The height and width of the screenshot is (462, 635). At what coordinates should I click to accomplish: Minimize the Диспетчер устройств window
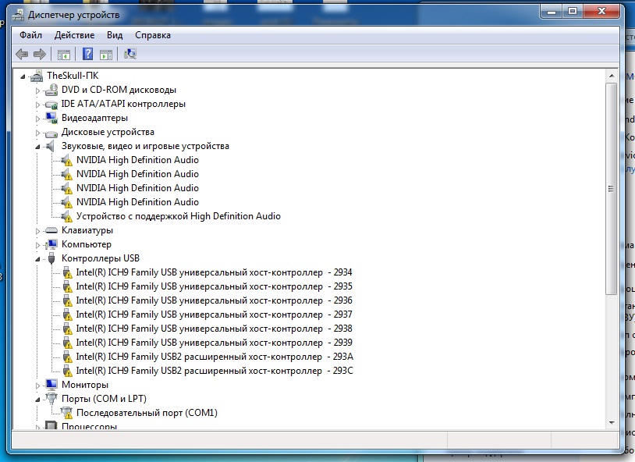pos(551,12)
